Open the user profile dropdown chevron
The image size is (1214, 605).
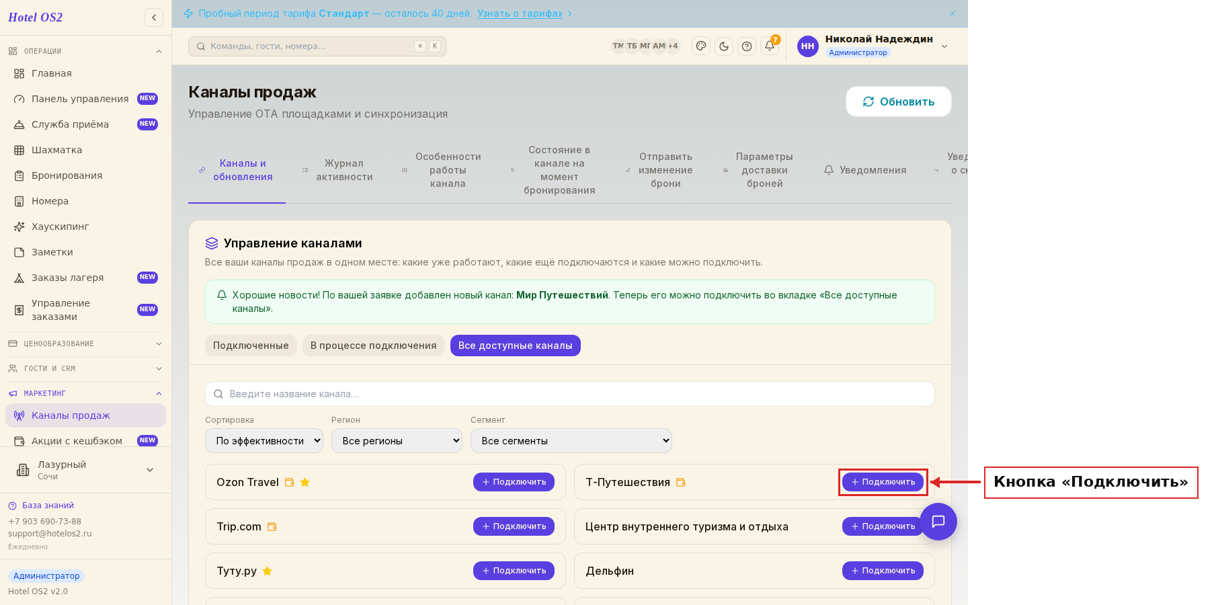click(x=944, y=46)
